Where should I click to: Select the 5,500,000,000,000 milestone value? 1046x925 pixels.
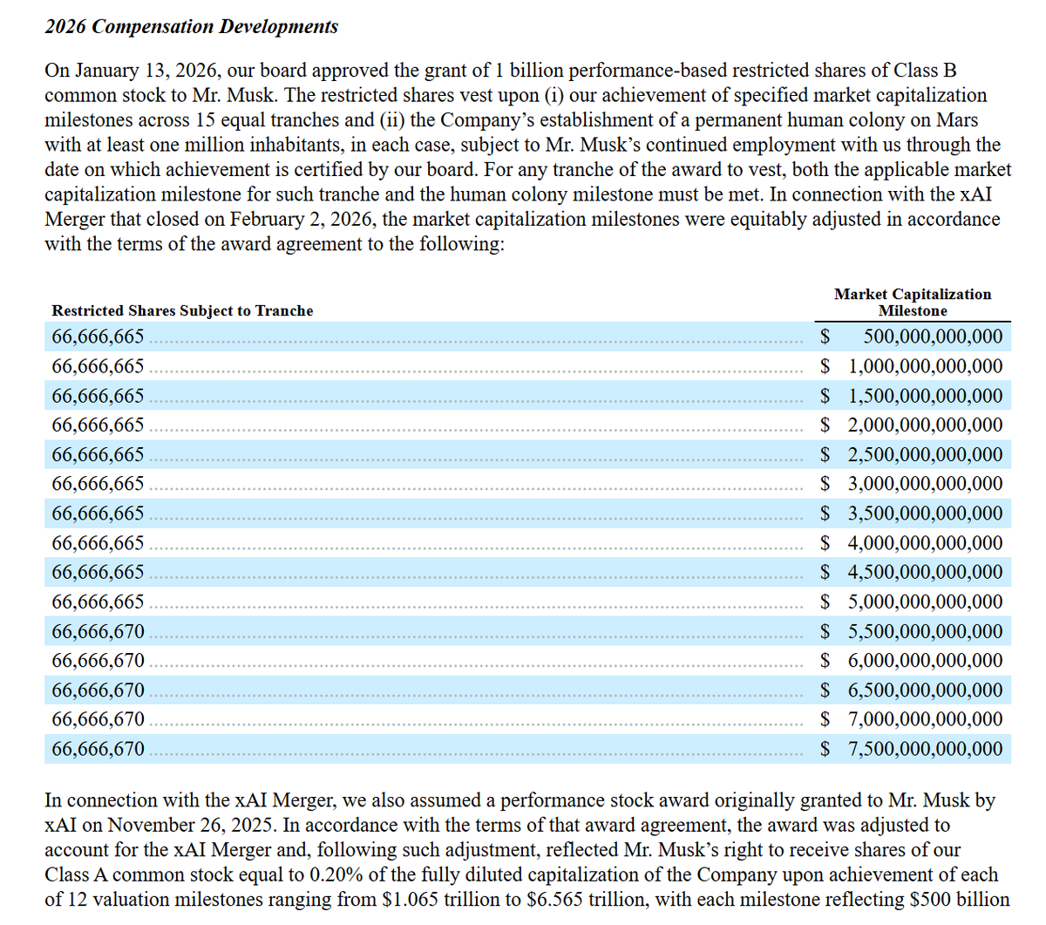click(x=926, y=631)
